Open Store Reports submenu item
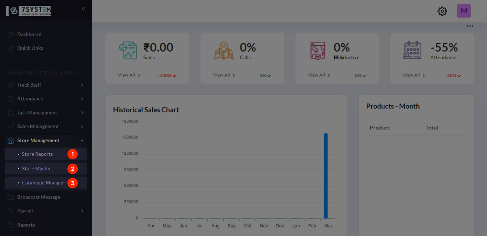 [37, 154]
